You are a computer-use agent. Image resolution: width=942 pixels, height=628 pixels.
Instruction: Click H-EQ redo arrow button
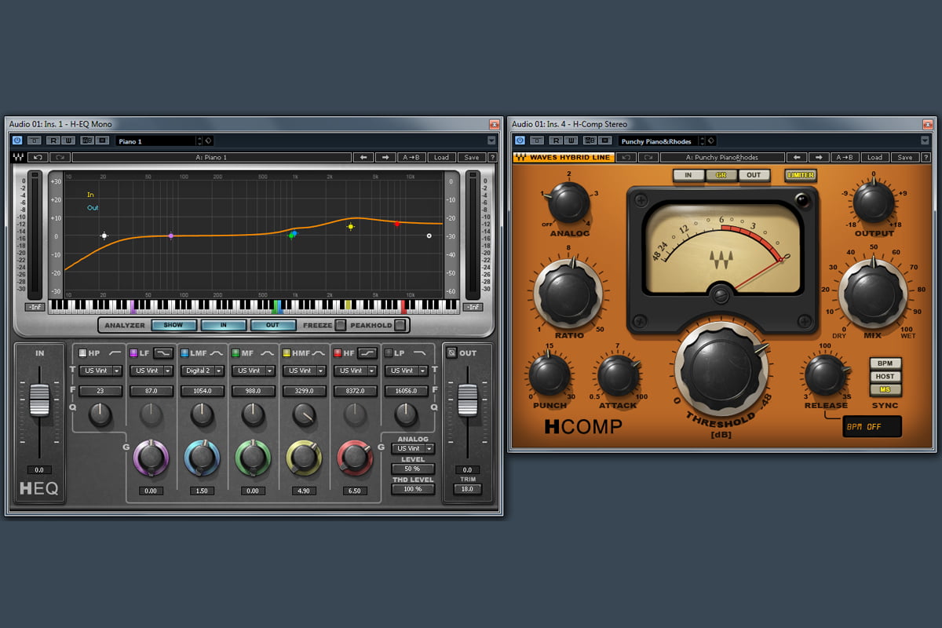click(59, 157)
